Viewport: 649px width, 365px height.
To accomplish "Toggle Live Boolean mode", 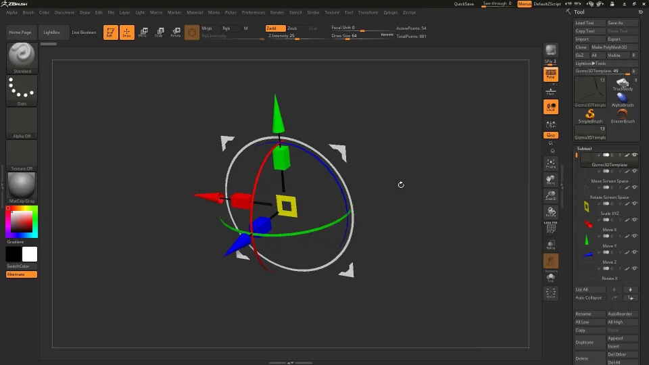I will click(x=84, y=32).
